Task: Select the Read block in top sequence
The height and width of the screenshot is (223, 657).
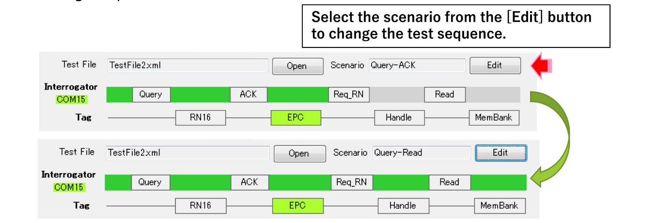Action: 444,95
